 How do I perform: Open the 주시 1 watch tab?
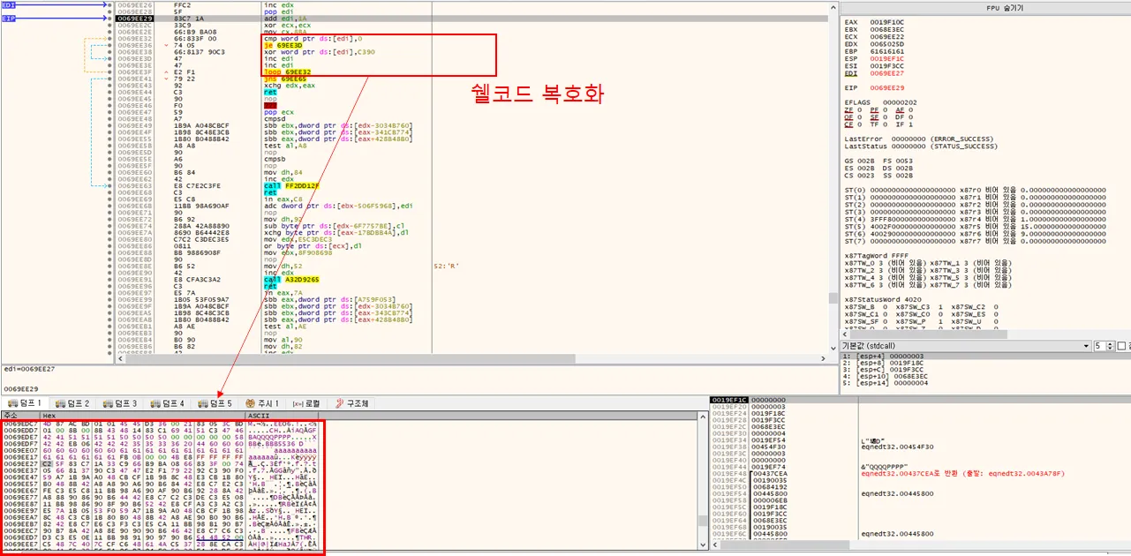click(x=262, y=403)
